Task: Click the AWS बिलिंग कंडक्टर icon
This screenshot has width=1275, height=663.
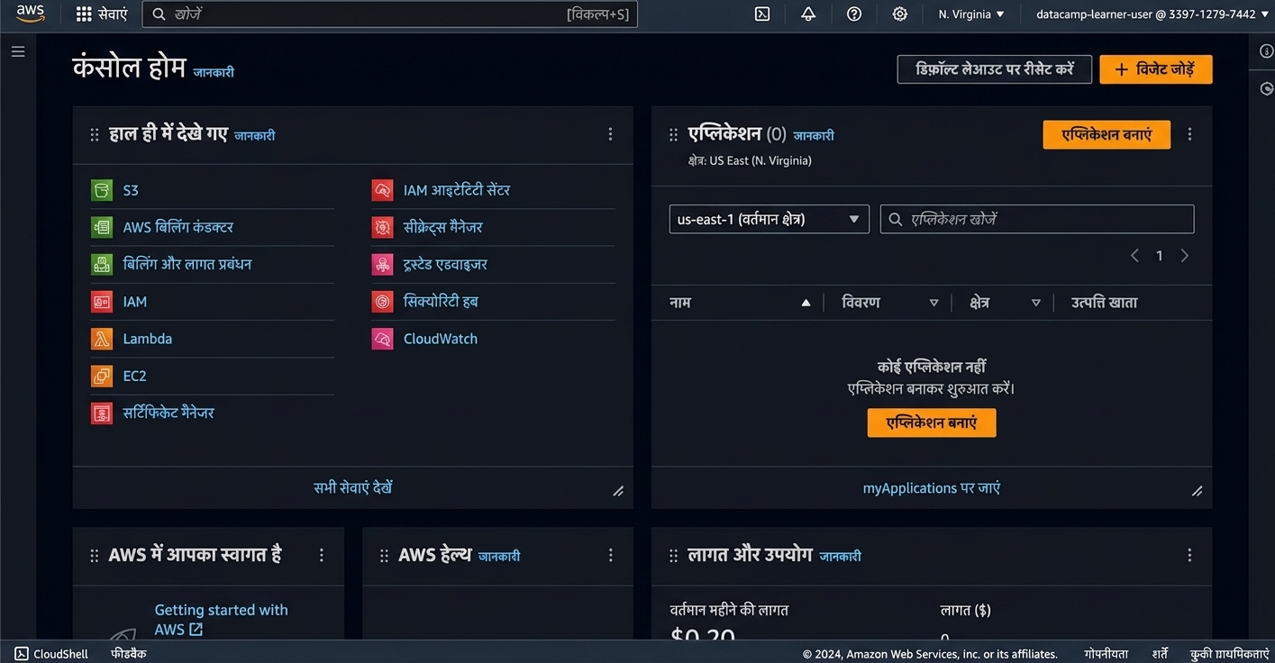Action: (x=102, y=227)
